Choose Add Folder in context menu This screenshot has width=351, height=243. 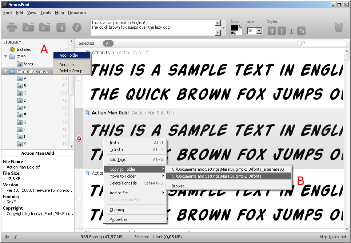tap(72, 55)
